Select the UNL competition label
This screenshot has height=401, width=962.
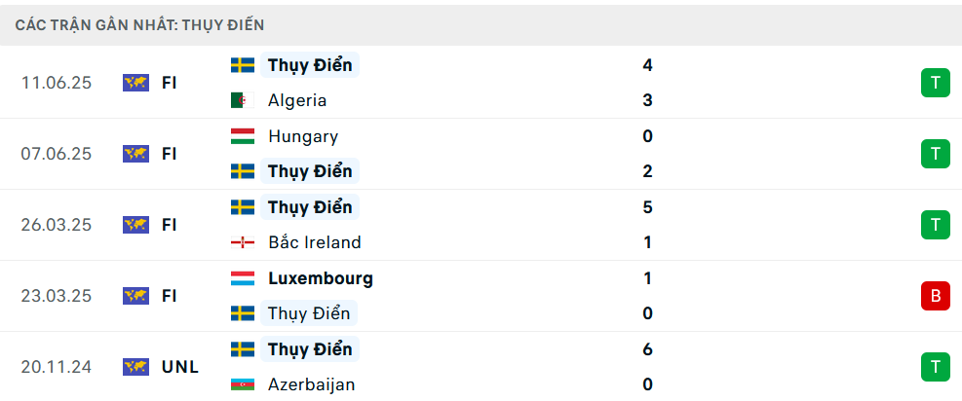point(179,367)
